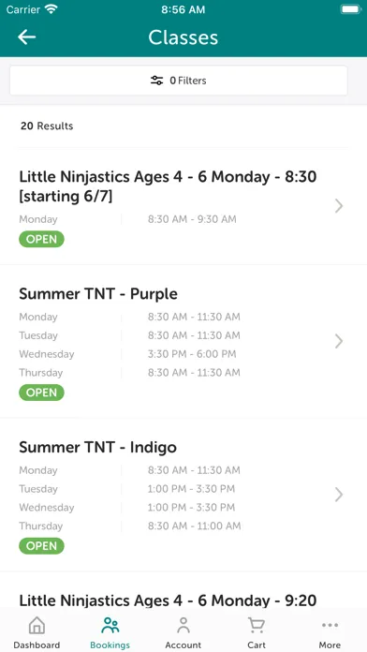Viewport: 367px width, 652px height.
Task: Expand Little Ninjastics 8:30 class chevron
Action: [x=339, y=205]
